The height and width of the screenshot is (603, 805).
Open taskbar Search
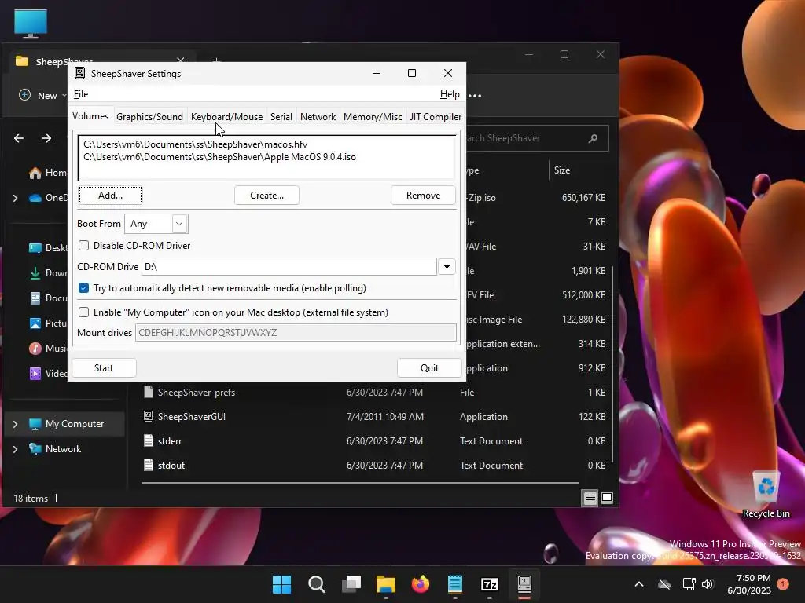pyautogui.click(x=316, y=584)
